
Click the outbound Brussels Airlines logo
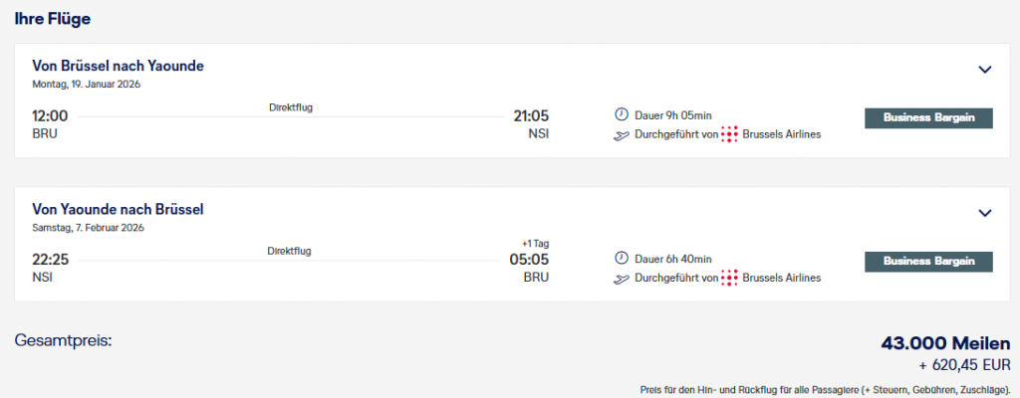[x=730, y=134]
